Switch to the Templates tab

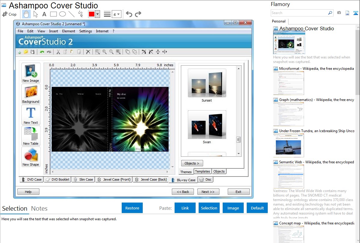[203, 172]
